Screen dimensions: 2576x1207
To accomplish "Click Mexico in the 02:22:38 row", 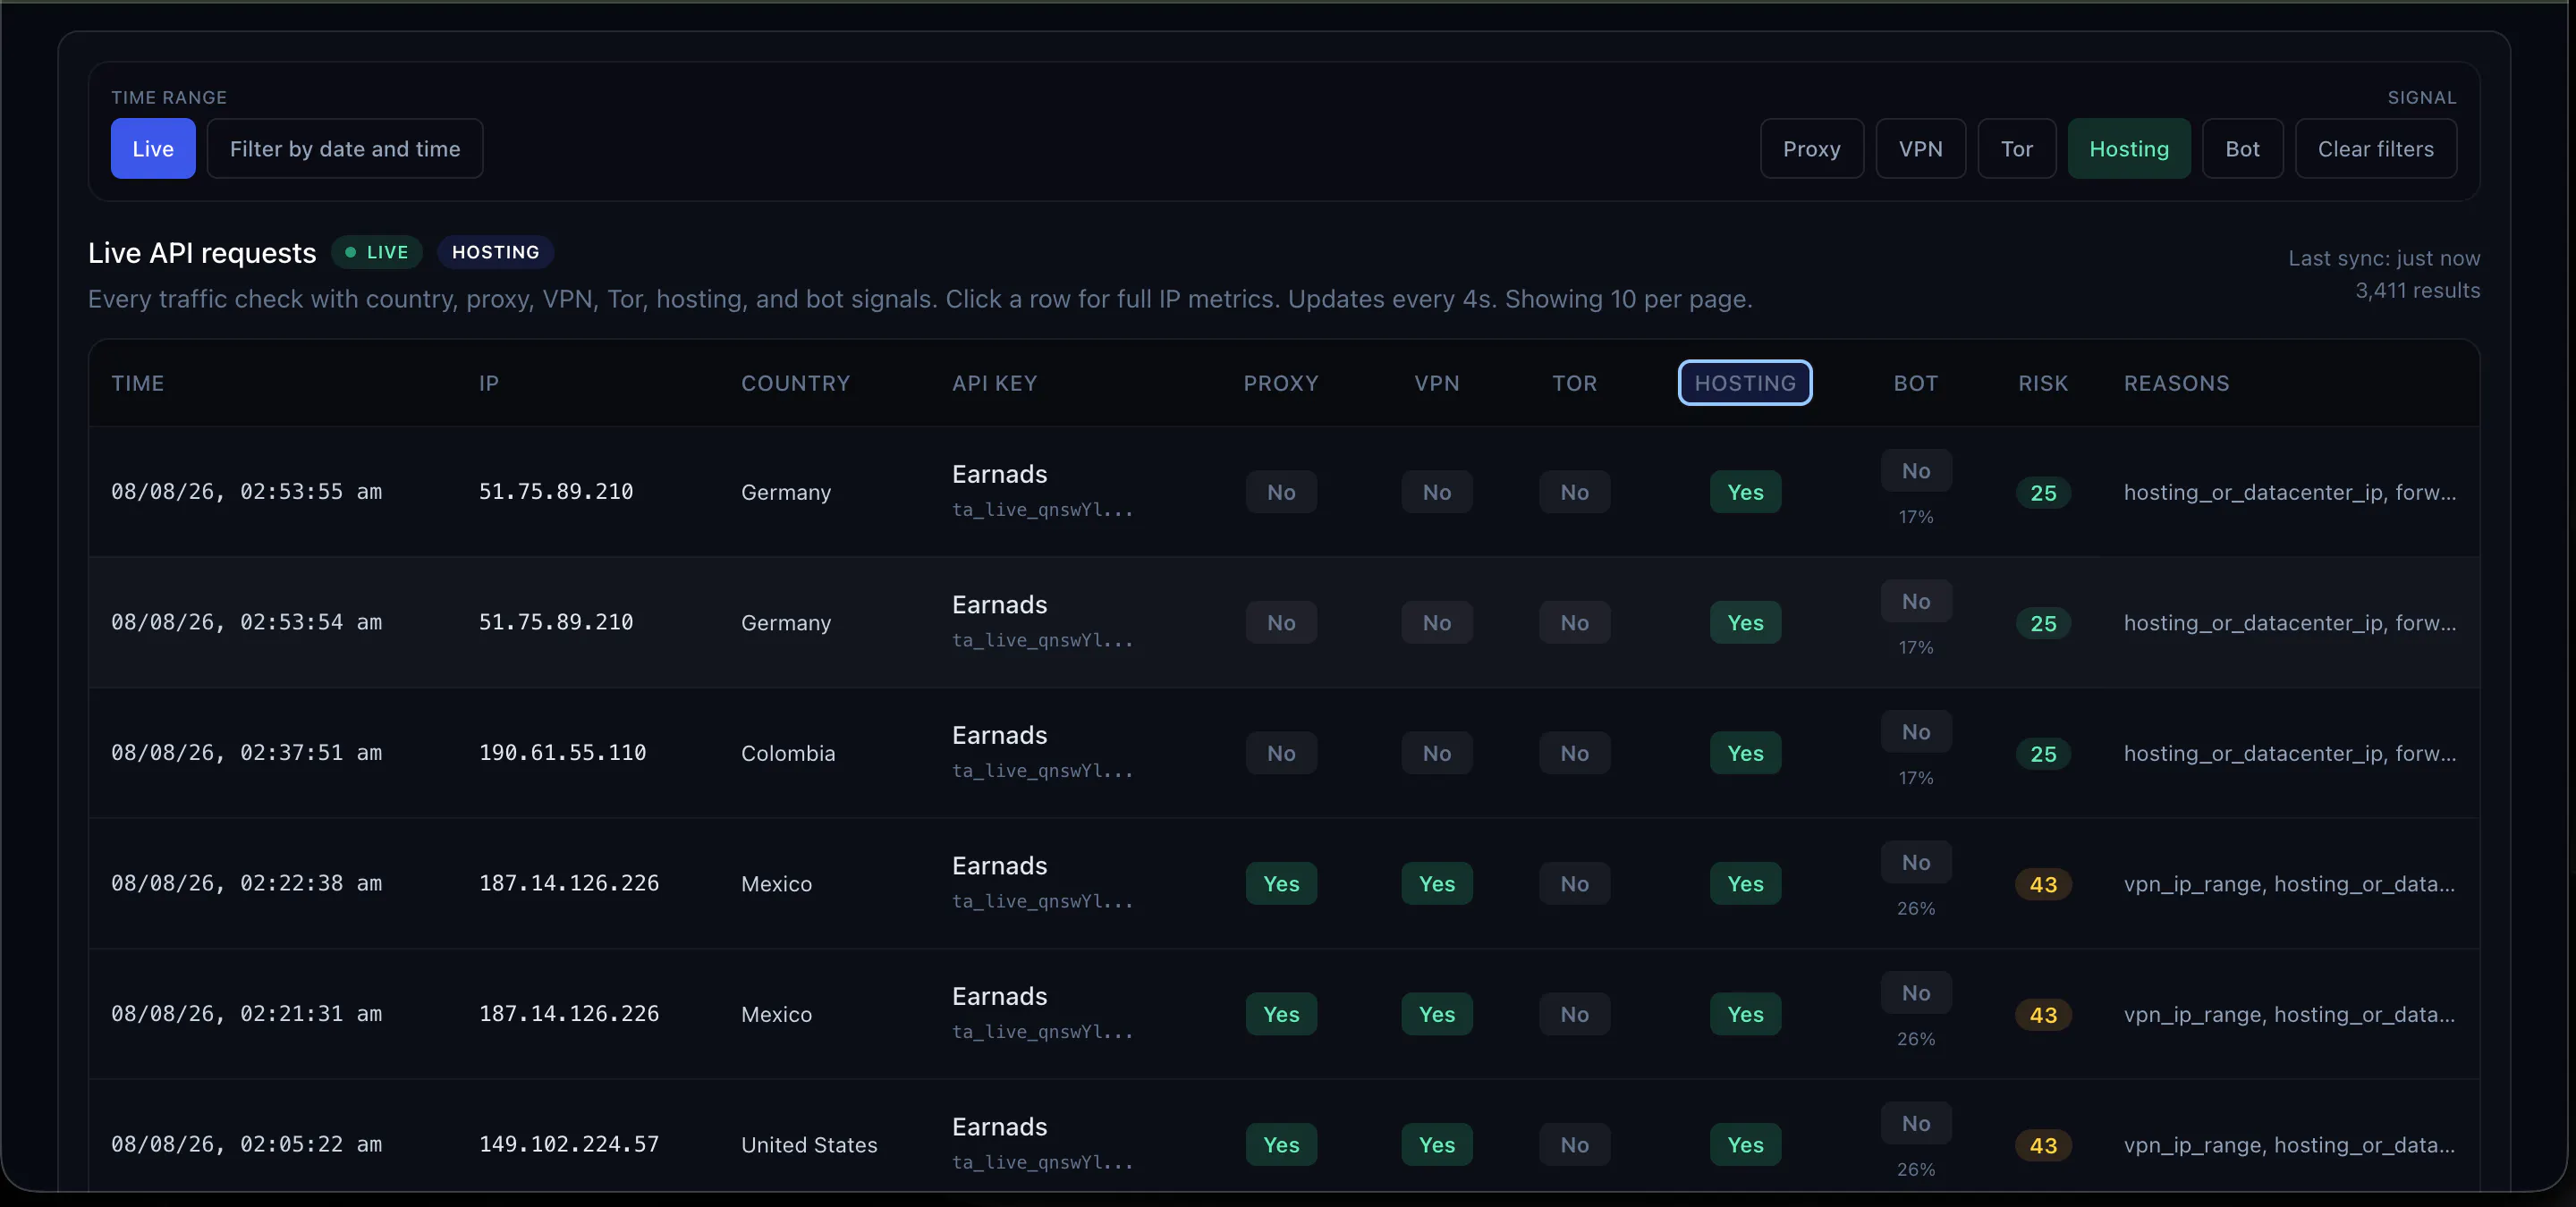I will (777, 884).
